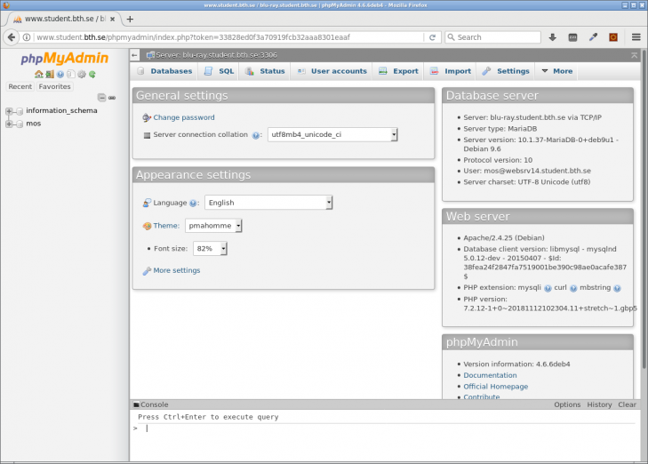Open the Firefox hamburger menu
Viewport: 648px width, 464px height.
pos(636,37)
